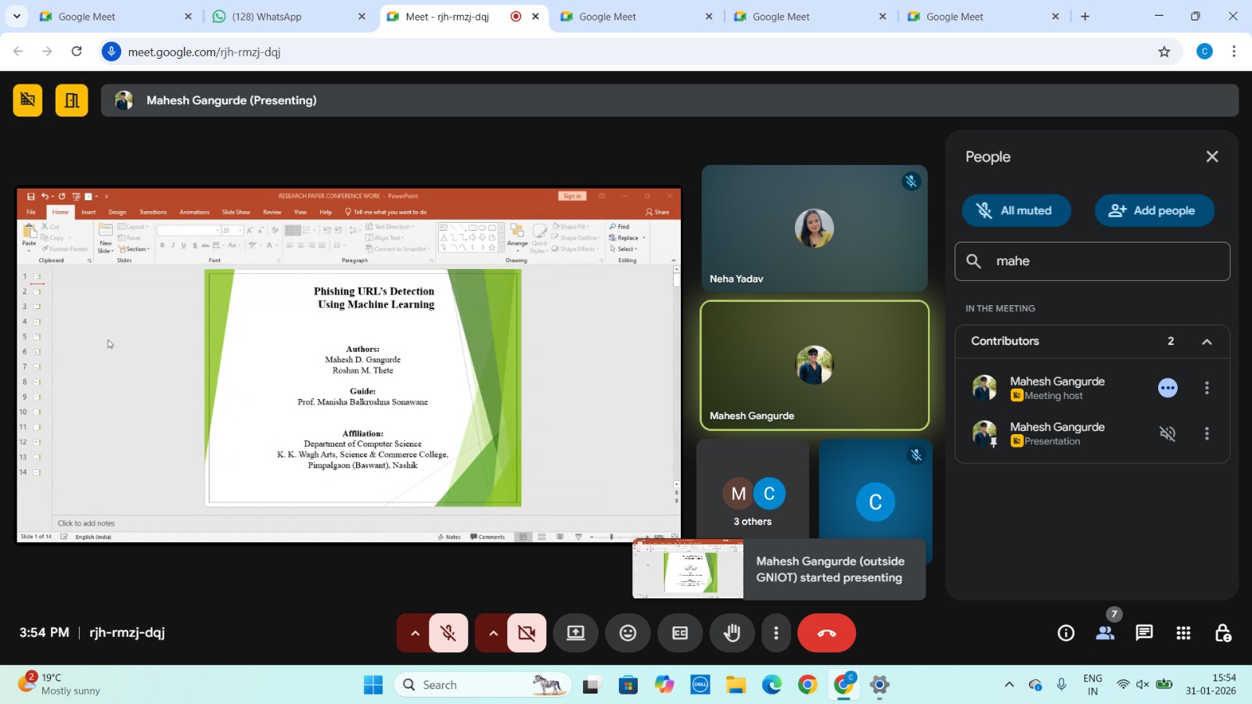1252x704 pixels.
Task: Open the activities grid icon
Action: (1183, 633)
